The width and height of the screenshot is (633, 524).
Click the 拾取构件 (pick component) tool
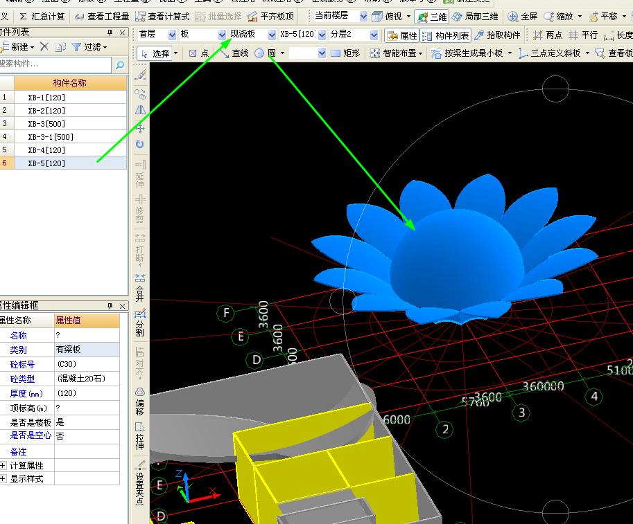pos(497,35)
